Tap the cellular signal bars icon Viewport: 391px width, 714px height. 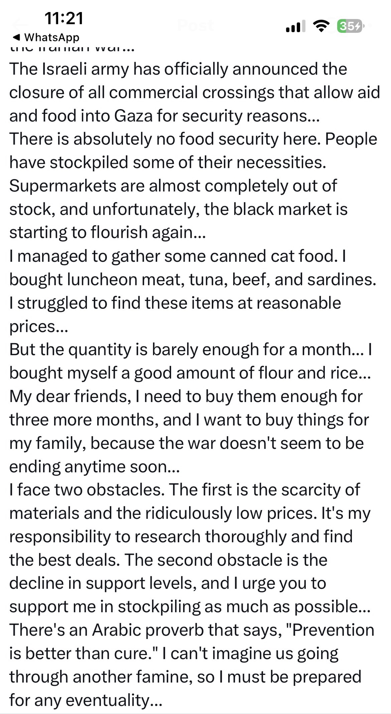(x=295, y=26)
